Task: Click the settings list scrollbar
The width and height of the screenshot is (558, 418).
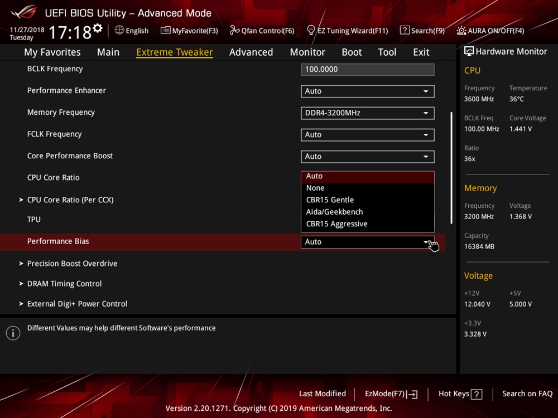Action: [x=451, y=168]
